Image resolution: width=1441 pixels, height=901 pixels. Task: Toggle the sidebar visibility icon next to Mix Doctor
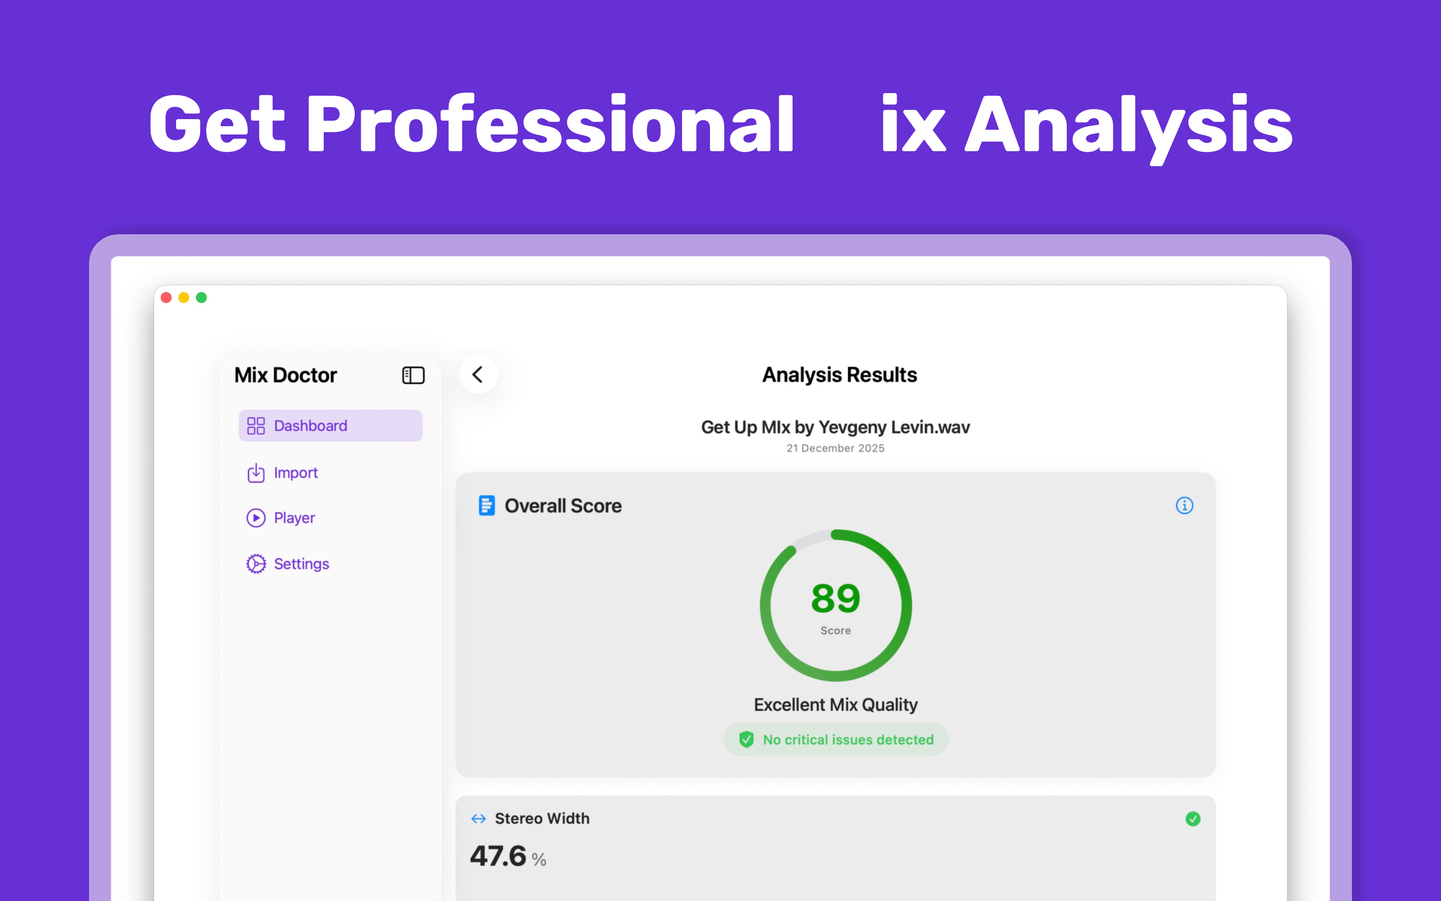pyautogui.click(x=413, y=375)
